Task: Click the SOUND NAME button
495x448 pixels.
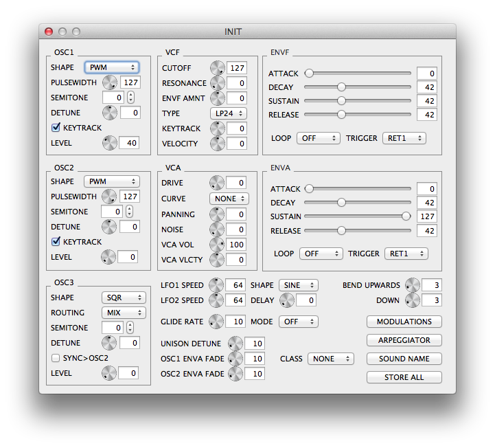Action: pos(404,359)
